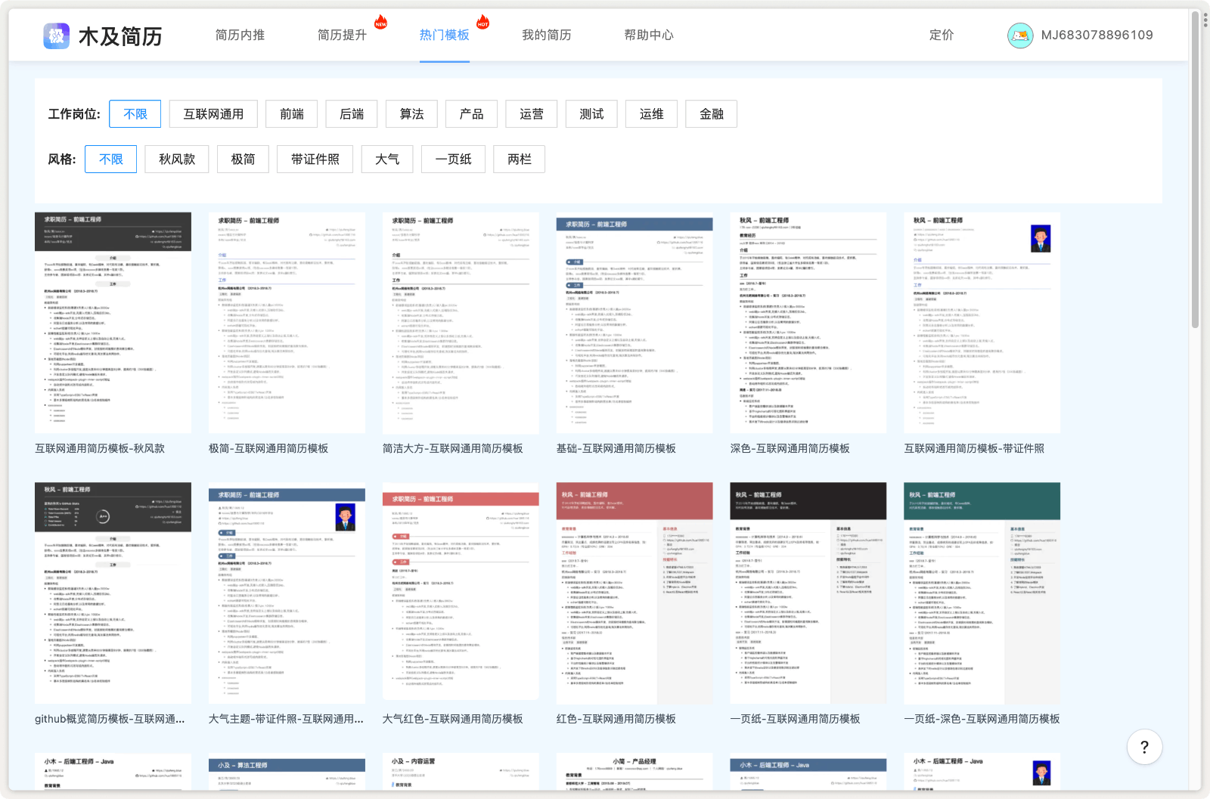Open the 简历提升 tab with NEW badge

pyautogui.click(x=342, y=36)
